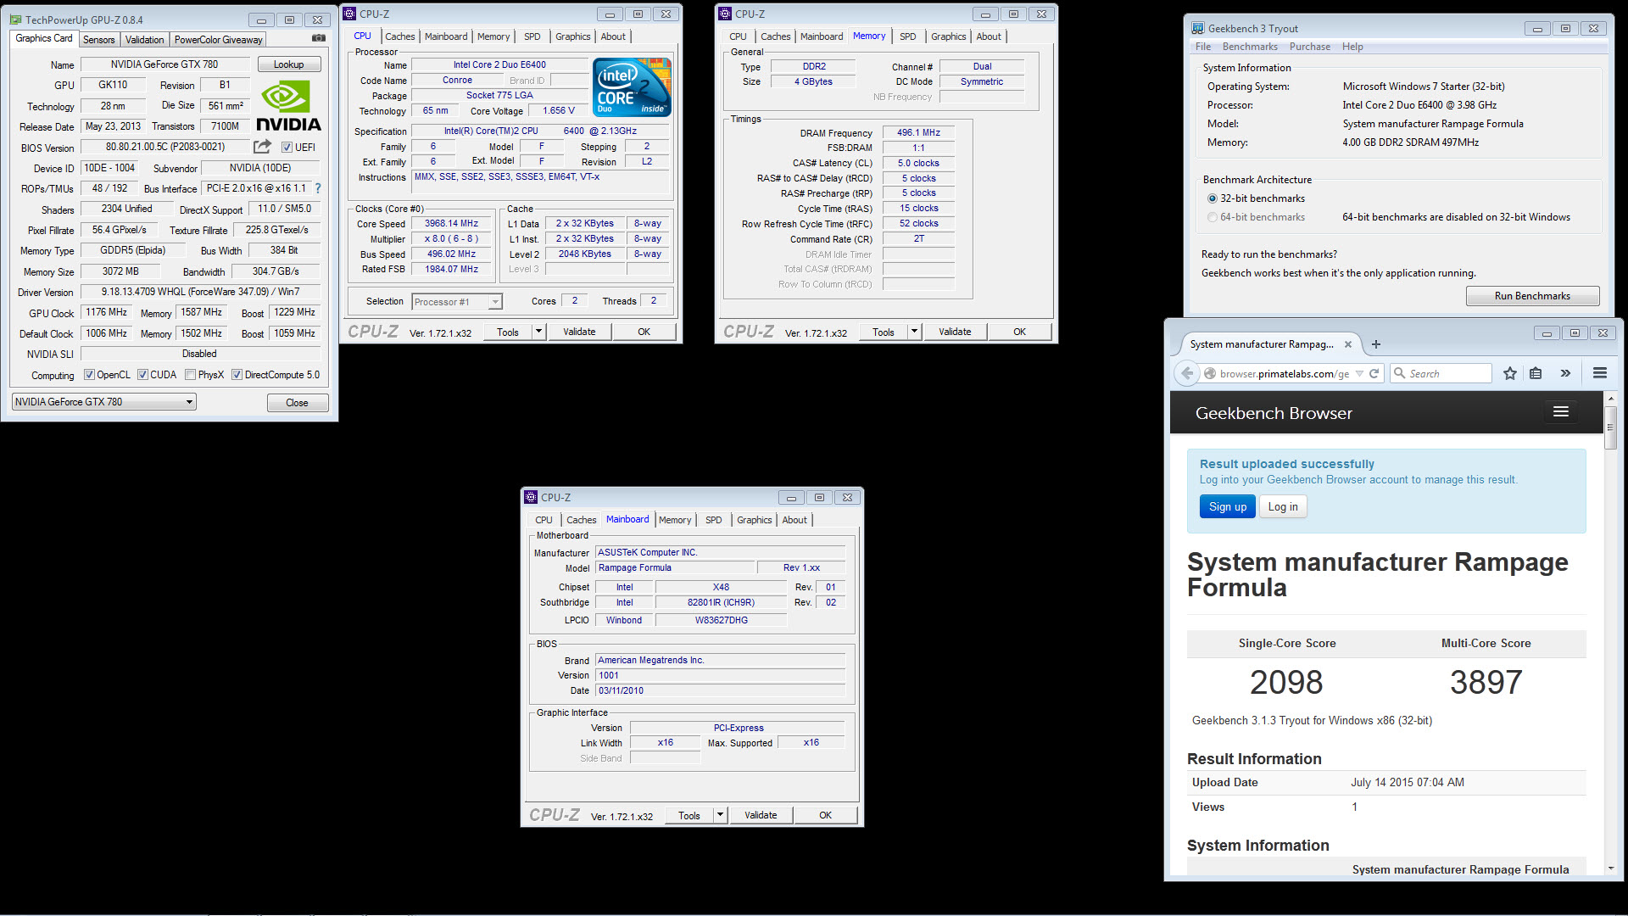Screen dimensions: 1628x916
Task: Click OK in the CPU-Z Memory window
Action: click(1019, 332)
